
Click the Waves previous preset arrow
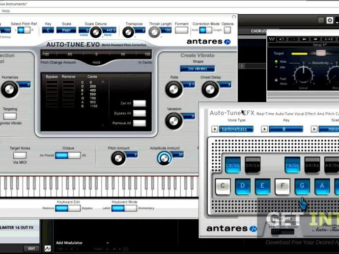[304, 39]
